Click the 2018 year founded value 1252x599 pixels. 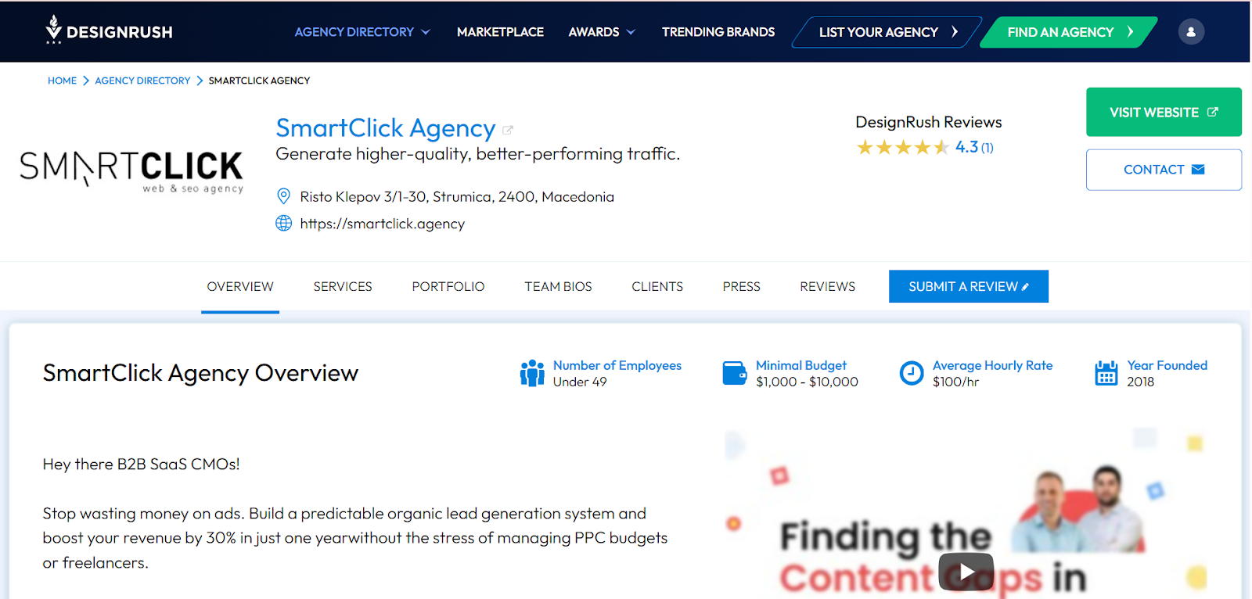(x=1141, y=382)
